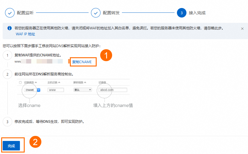Click the blurred CNAME address text
The image size is (248, 154).
point(39,61)
